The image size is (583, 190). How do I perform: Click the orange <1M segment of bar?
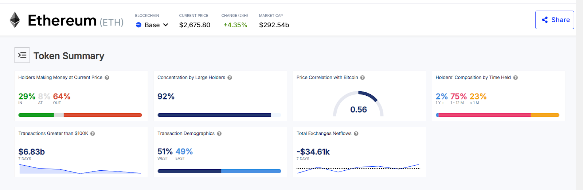pyautogui.click(x=545, y=115)
